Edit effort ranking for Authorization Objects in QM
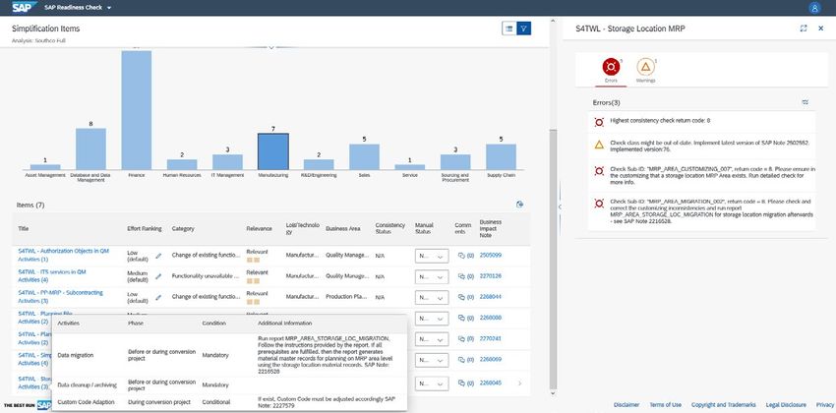 click(158, 256)
